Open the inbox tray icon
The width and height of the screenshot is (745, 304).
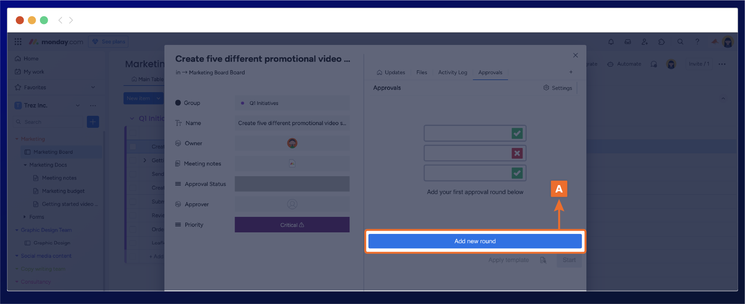click(627, 42)
